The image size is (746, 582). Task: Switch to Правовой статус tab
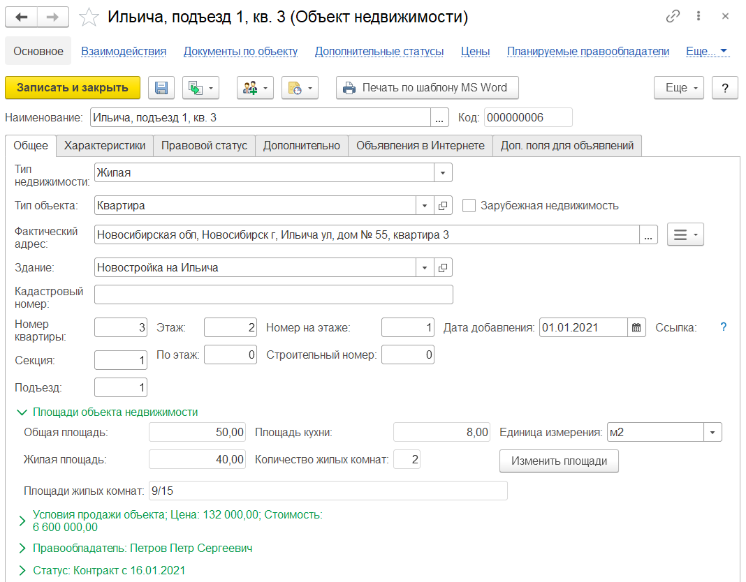click(x=204, y=145)
